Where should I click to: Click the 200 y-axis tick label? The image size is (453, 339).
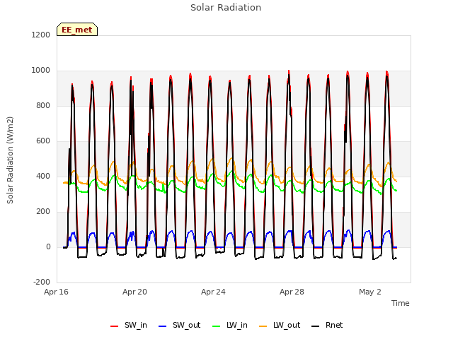point(43,212)
